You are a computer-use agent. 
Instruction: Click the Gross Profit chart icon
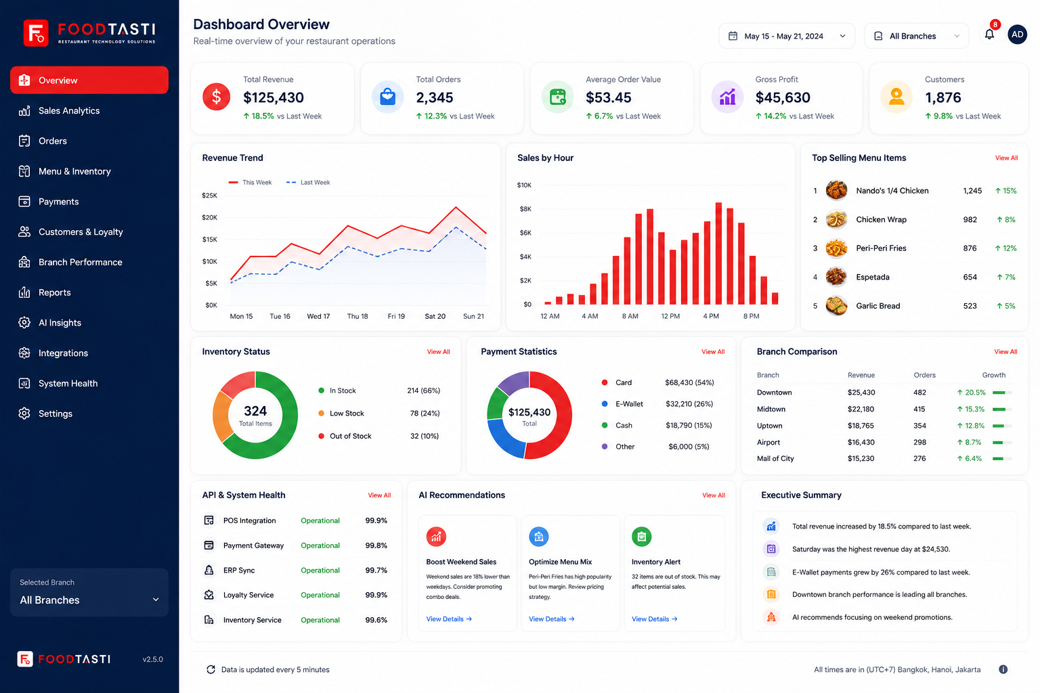[x=727, y=97]
